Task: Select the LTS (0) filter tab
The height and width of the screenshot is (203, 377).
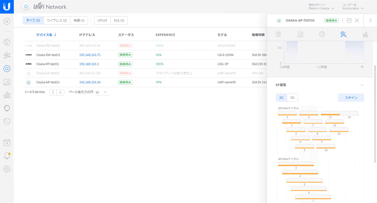Action: coord(102,21)
